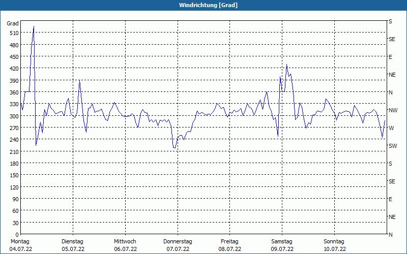This screenshot has width=407, height=254.
Task: Click the 360 degree mark on the left axis
Action: [x=13, y=92]
